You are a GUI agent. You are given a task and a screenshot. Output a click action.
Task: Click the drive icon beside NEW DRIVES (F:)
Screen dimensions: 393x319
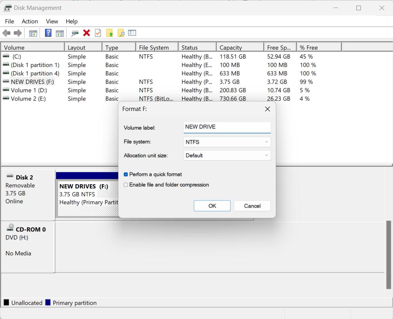(x=6, y=82)
